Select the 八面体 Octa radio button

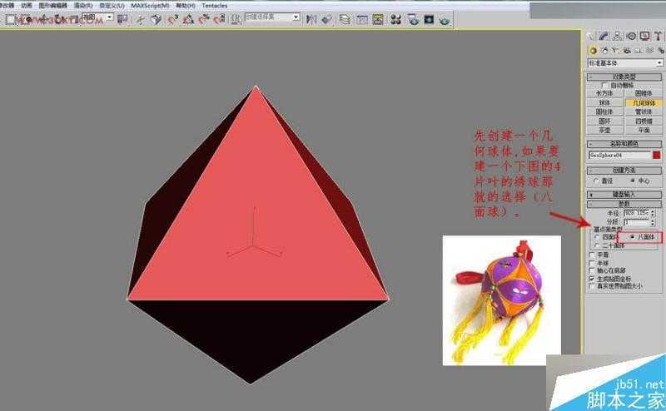(x=633, y=237)
